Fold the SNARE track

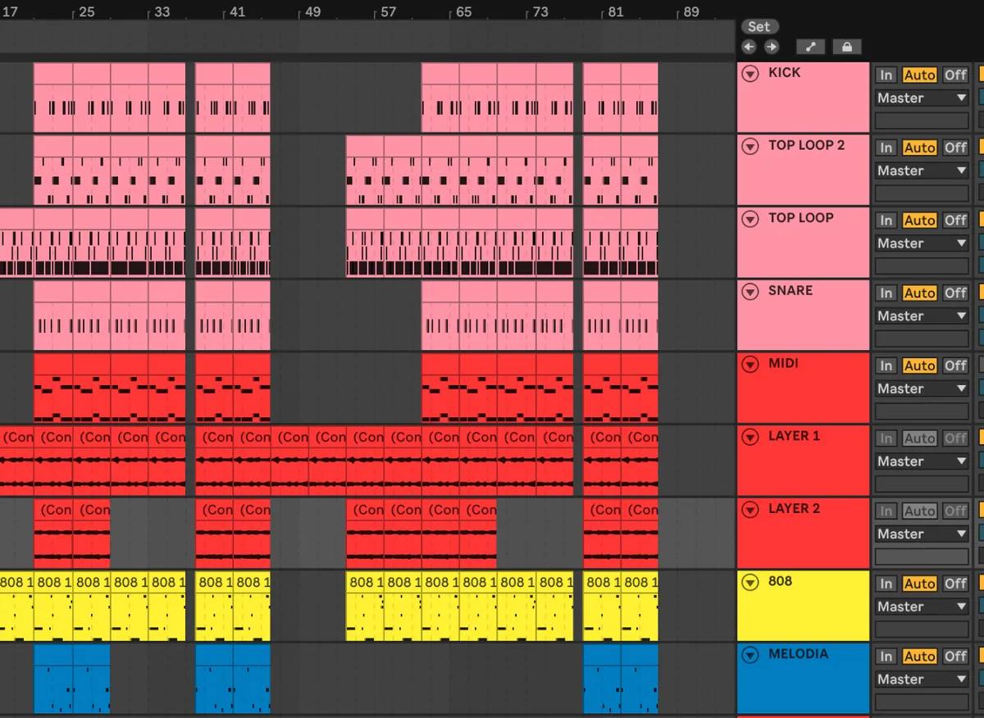[749, 292]
